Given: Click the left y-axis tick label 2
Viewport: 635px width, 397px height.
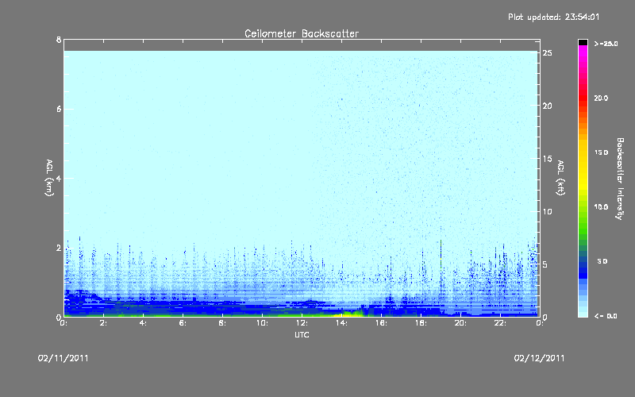Looking at the screenshot, I should 59,248.
